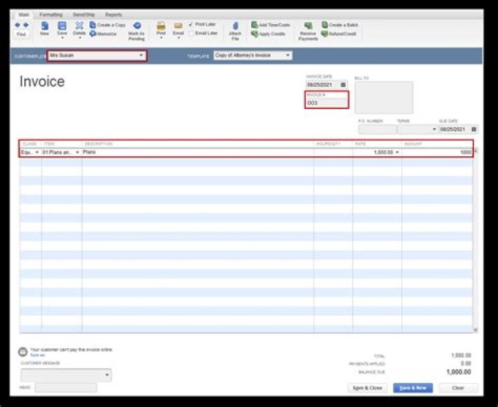Toggle the Print Later checkbox

pos(191,24)
